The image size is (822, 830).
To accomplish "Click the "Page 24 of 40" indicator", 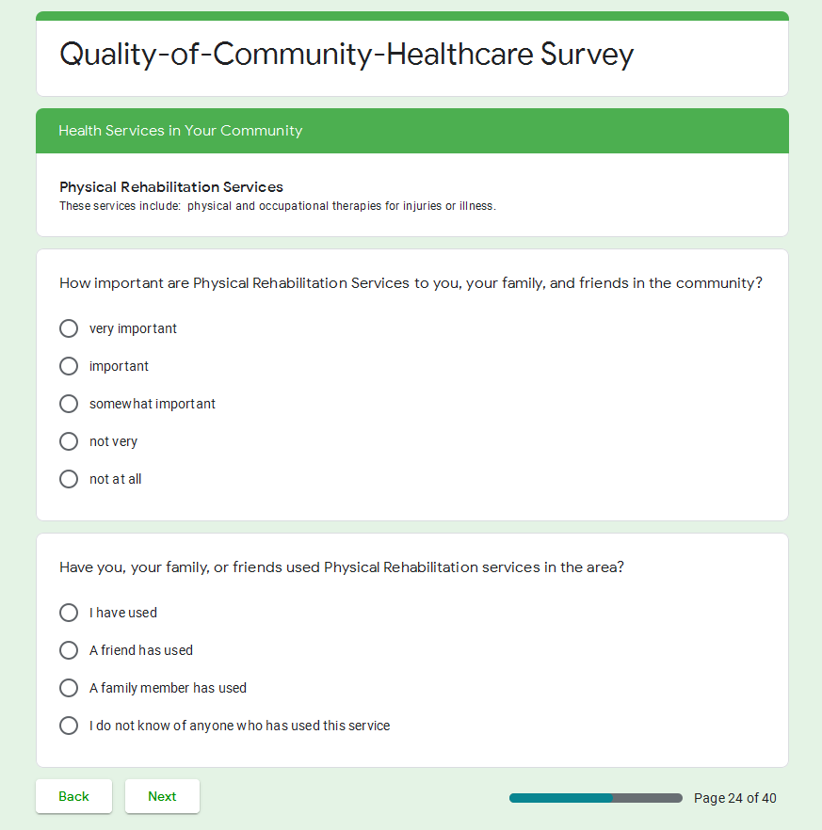I will [734, 798].
